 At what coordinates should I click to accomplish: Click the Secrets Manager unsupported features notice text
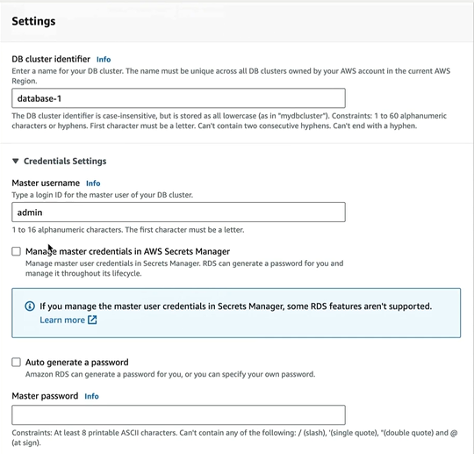click(236, 306)
